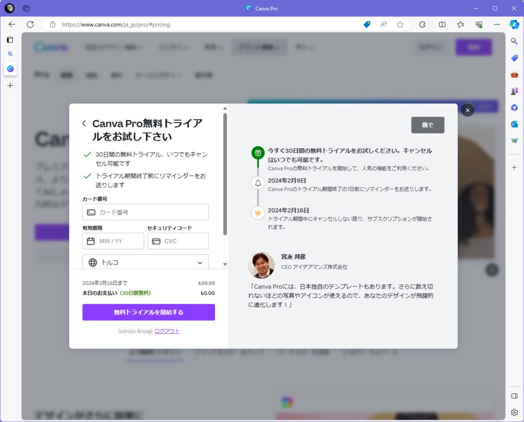Open the Favorites list icon
This screenshot has width=524, height=422.
pyautogui.click(x=461, y=25)
